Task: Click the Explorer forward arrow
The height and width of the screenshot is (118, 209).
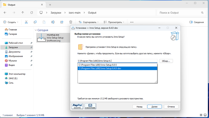Action: (x=14, y=13)
